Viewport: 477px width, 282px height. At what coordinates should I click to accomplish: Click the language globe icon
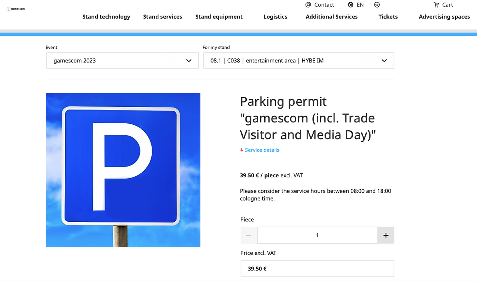pyautogui.click(x=351, y=5)
